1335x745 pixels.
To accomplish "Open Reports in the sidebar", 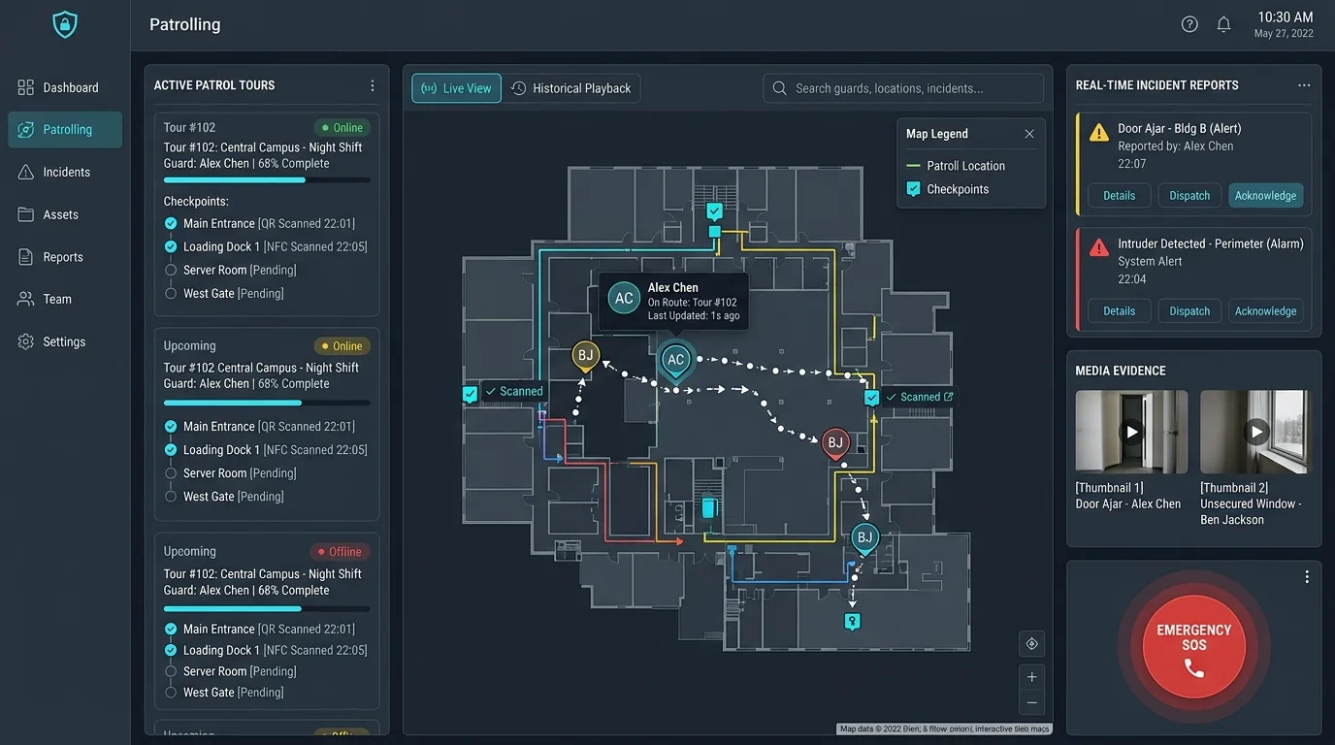I will pos(65,257).
